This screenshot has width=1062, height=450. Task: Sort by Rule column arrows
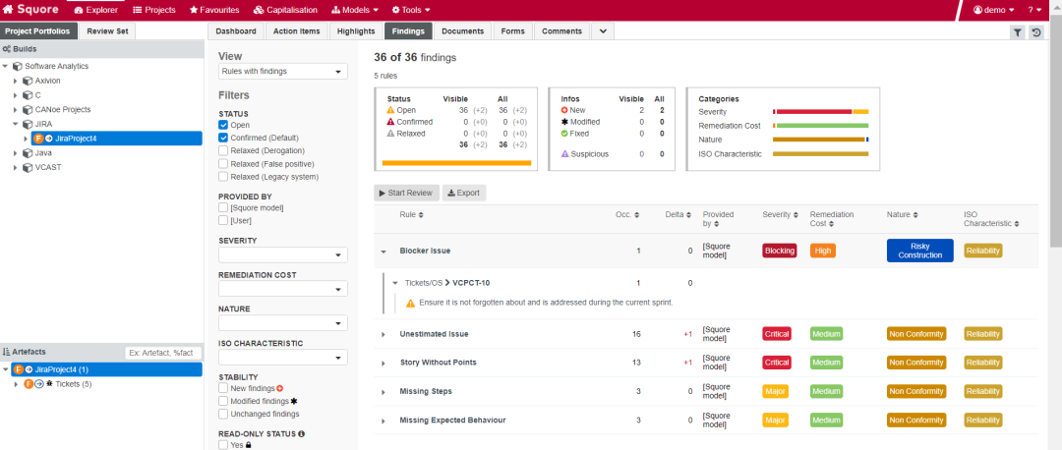coord(421,215)
